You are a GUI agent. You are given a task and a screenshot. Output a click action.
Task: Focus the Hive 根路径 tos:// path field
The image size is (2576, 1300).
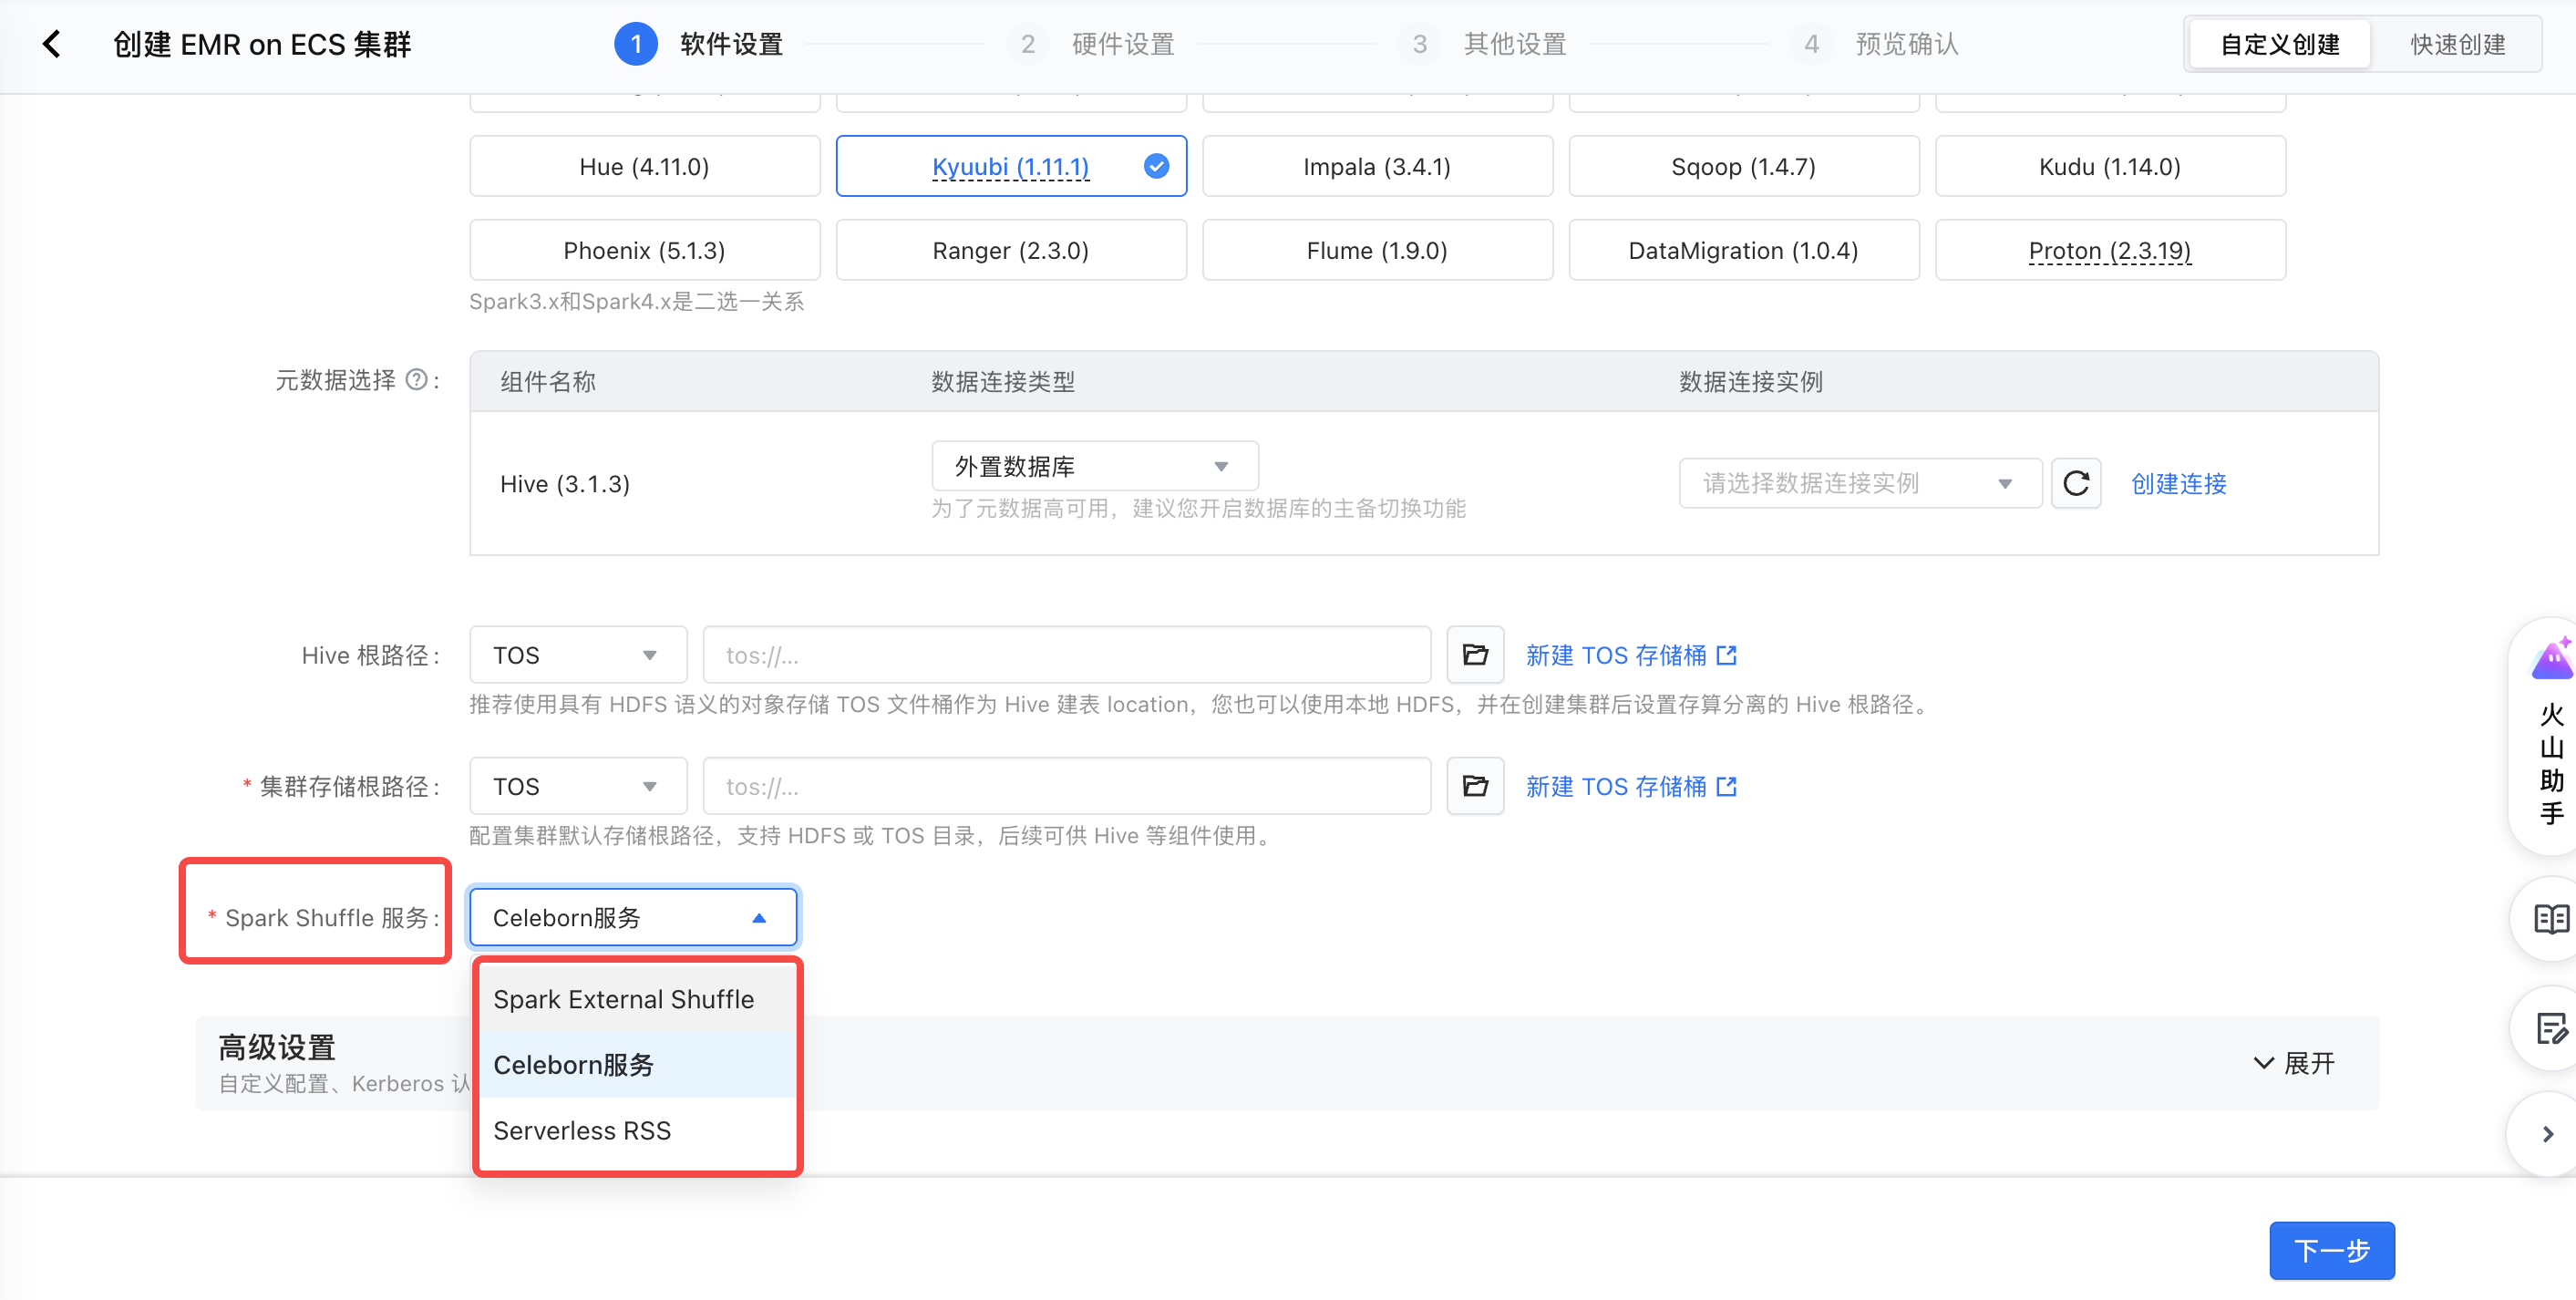(x=1067, y=655)
